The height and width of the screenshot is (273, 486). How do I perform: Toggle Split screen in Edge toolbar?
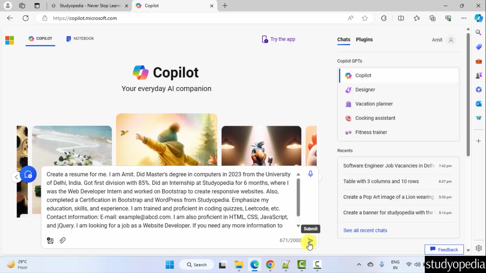tap(401, 18)
